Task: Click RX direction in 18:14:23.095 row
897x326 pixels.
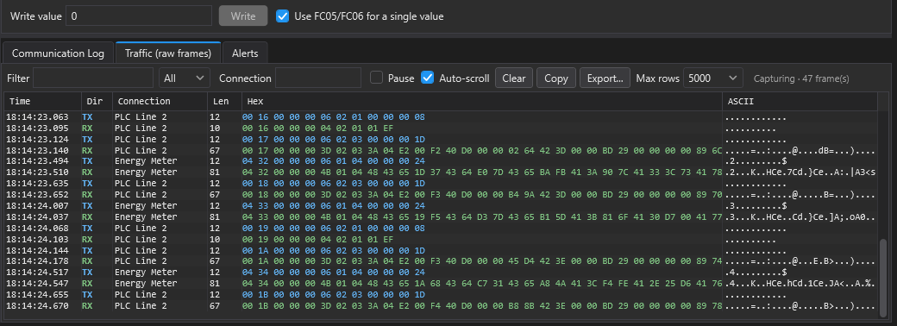Action: (87, 129)
